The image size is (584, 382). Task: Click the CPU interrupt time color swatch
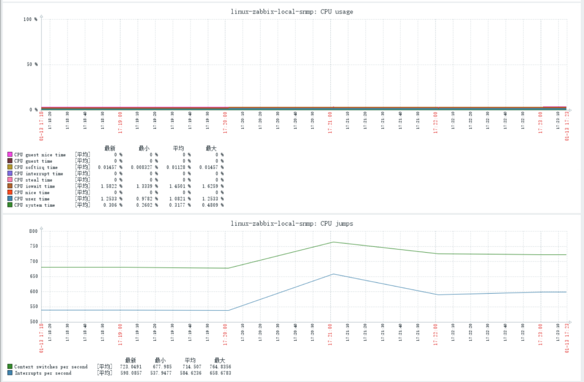(10, 173)
